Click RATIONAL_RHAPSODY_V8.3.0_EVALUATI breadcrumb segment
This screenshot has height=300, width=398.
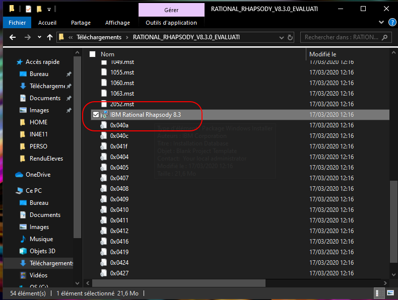click(x=186, y=37)
